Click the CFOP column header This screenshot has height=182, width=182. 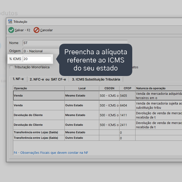click(127, 88)
